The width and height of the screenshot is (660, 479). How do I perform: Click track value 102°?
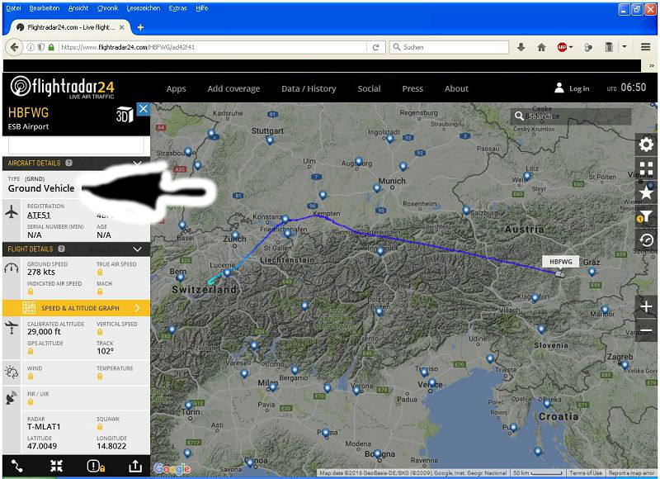coord(106,351)
